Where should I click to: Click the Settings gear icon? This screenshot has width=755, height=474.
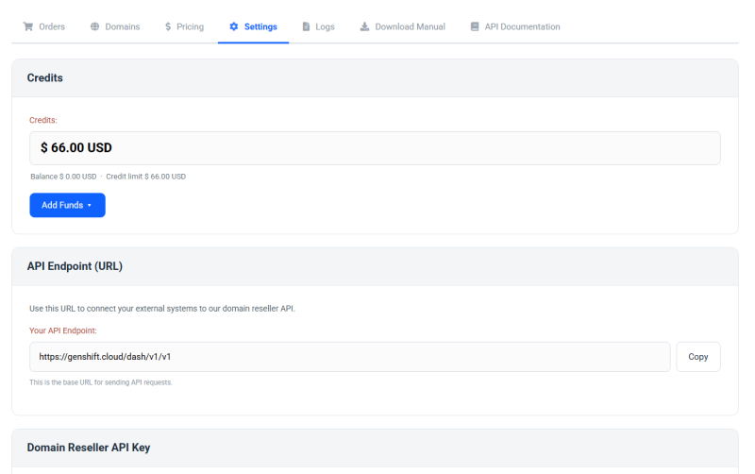point(233,26)
